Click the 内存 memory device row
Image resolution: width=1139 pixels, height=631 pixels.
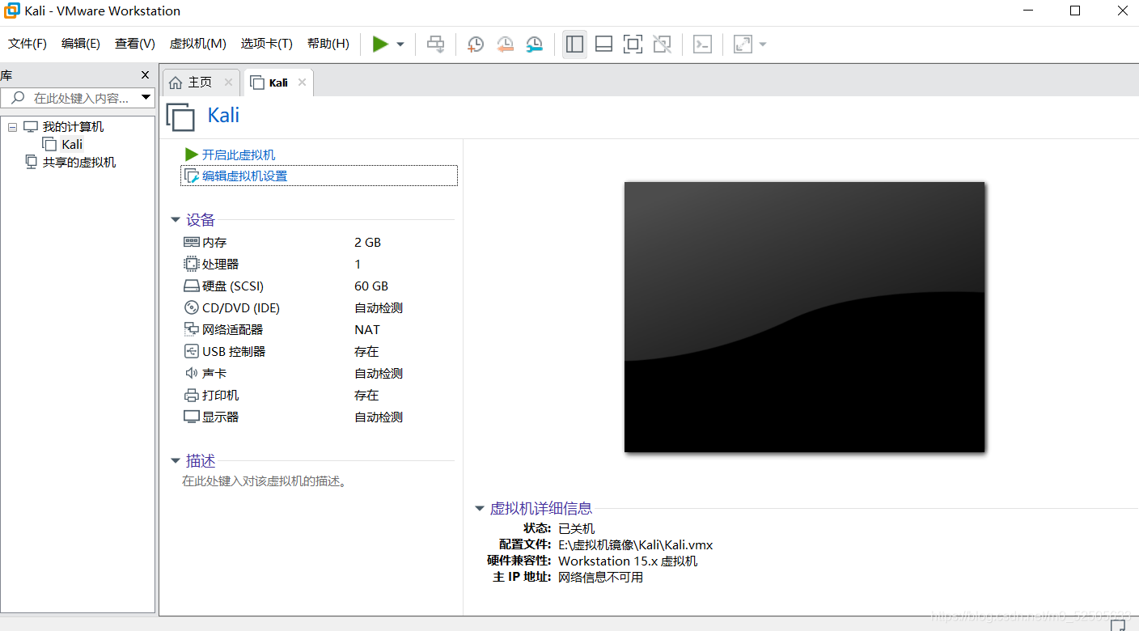pos(318,242)
